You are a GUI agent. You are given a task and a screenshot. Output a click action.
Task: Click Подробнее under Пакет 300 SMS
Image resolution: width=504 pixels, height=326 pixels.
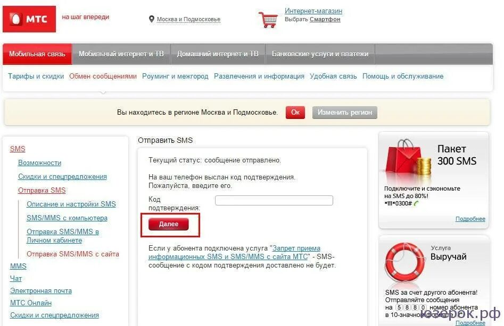pos(470,219)
